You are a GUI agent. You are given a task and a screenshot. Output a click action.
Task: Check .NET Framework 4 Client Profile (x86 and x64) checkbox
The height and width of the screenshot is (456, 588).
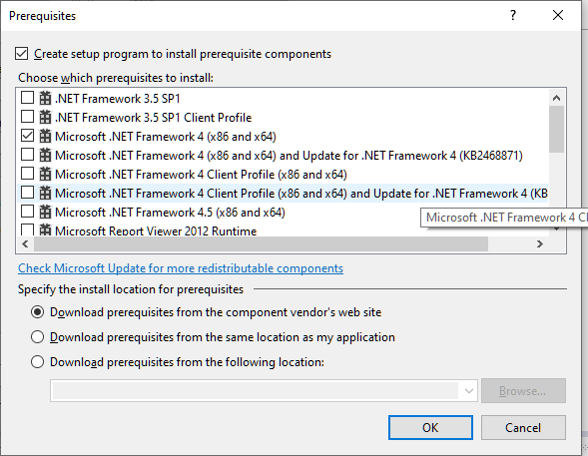27,174
